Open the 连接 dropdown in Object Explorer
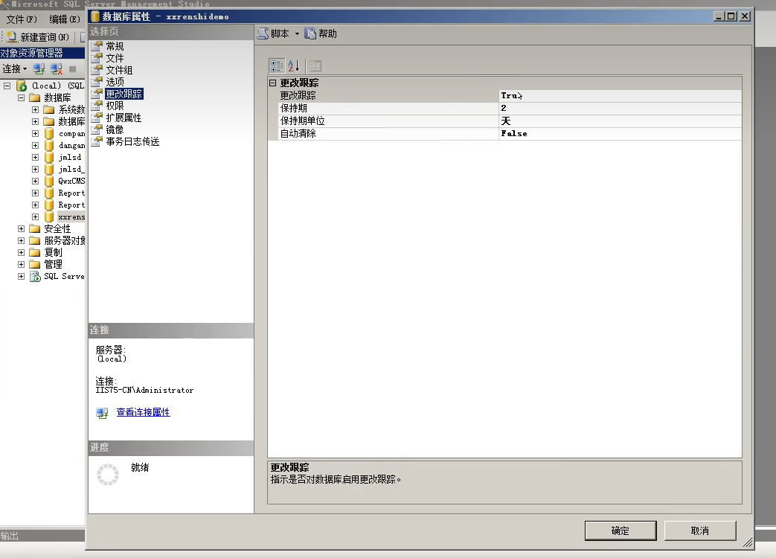This screenshot has height=558, width=776. [14, 68]
